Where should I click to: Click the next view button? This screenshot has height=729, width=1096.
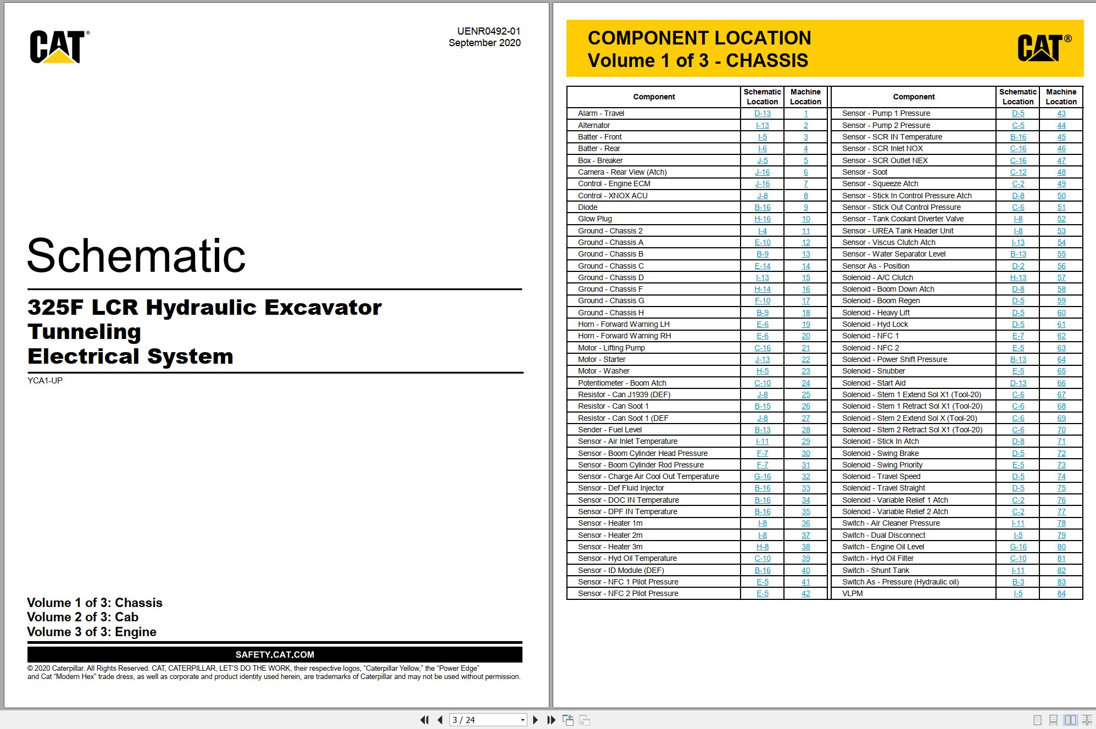[x=585, y=720]
